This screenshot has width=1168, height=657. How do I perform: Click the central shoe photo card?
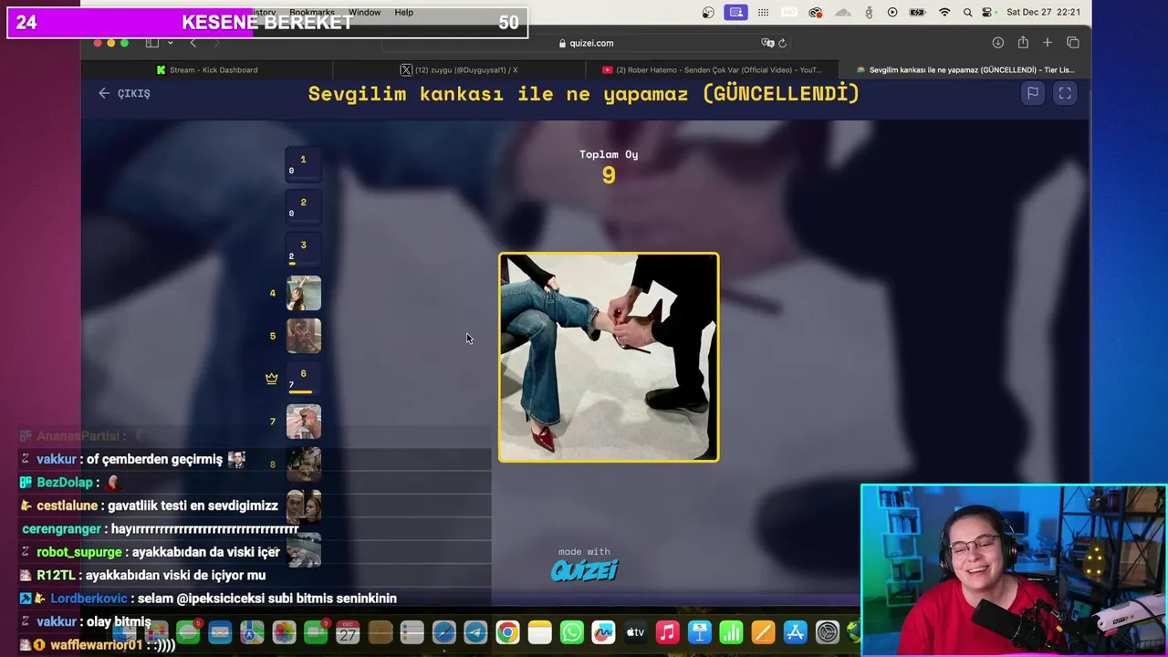609,357
